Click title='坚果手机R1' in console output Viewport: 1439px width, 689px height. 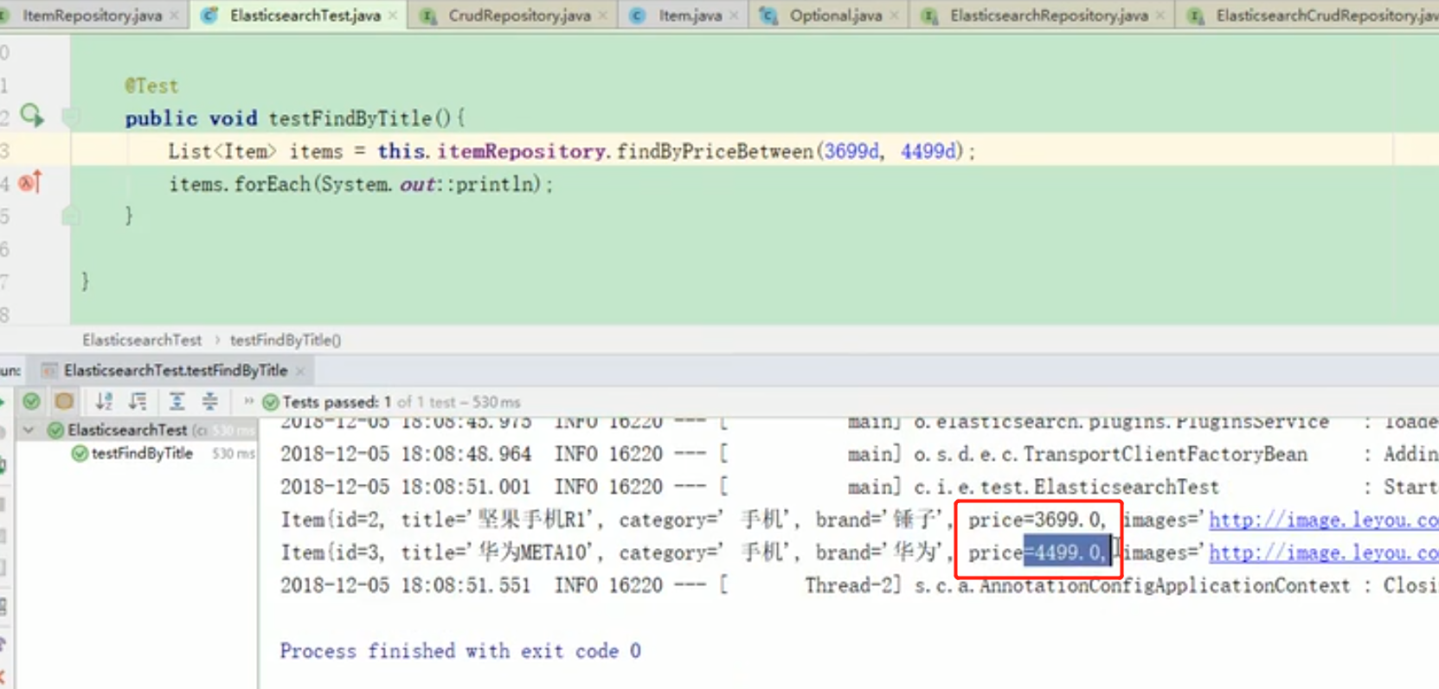(x=498, y=520)
